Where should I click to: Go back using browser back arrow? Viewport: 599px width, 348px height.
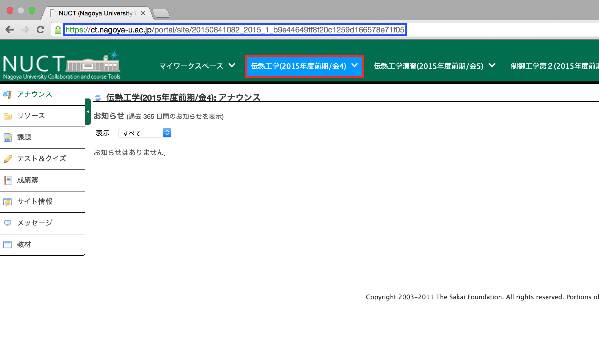[x=10, y=29]
